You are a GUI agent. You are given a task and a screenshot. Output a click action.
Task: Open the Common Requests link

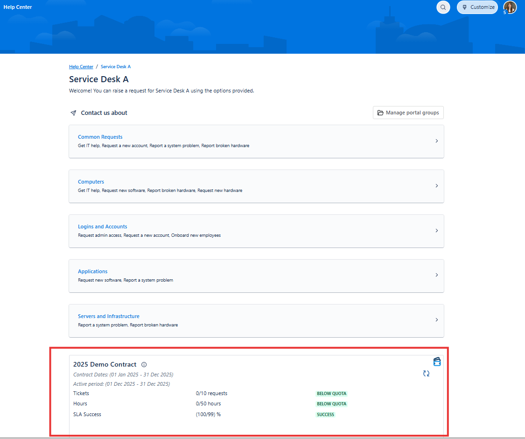(100, 137)
